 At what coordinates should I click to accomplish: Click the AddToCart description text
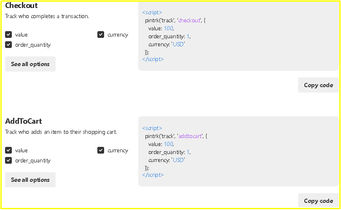click(x=61, y=132)
